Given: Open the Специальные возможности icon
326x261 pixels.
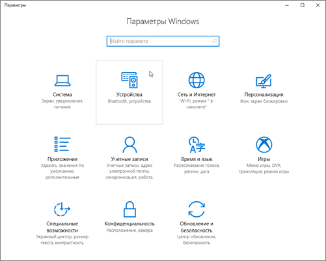Looking at the screenshot, I should (x=62, y=209).
